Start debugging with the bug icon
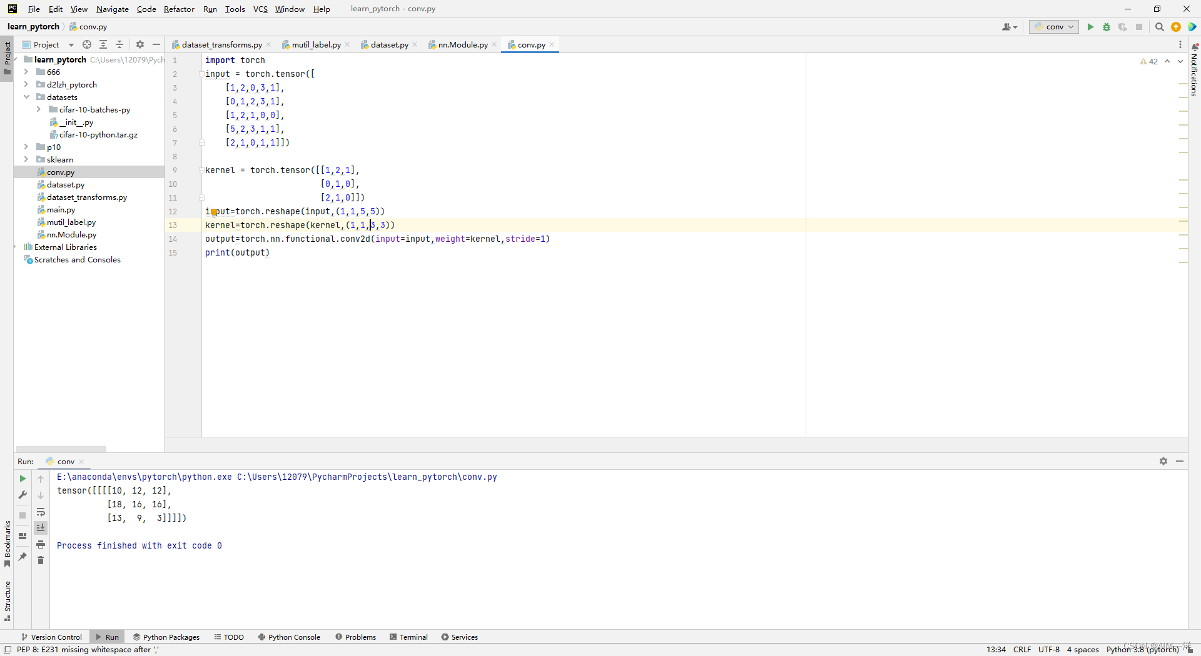This screenshot has height=656, width=1201. coord(1107,27)
